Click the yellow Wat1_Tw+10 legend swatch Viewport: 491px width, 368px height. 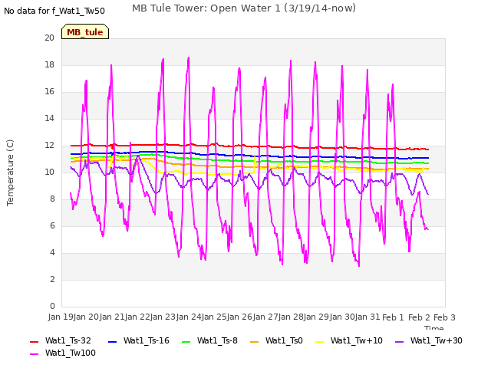pos(319,341)
